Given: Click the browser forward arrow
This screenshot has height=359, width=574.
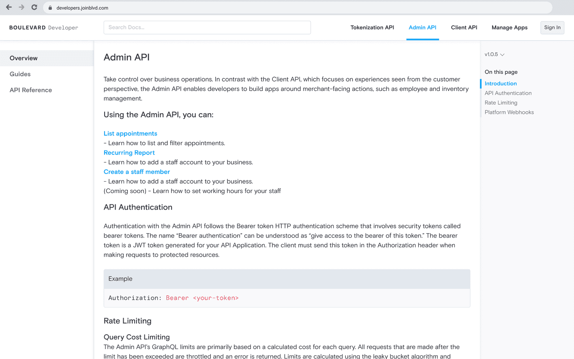Looking at the screenshot, I should pyautogui.click(x=21, y=7).
